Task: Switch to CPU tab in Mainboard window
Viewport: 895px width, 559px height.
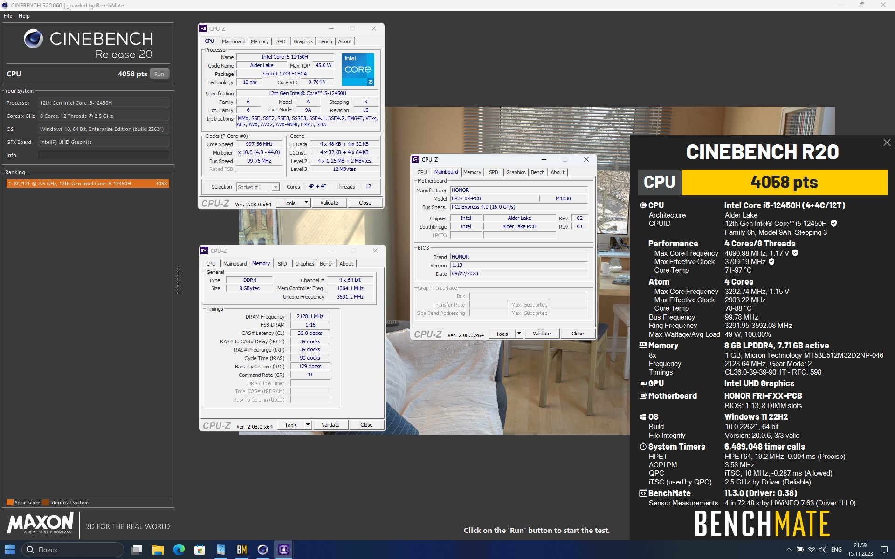Action: [422, 172]
